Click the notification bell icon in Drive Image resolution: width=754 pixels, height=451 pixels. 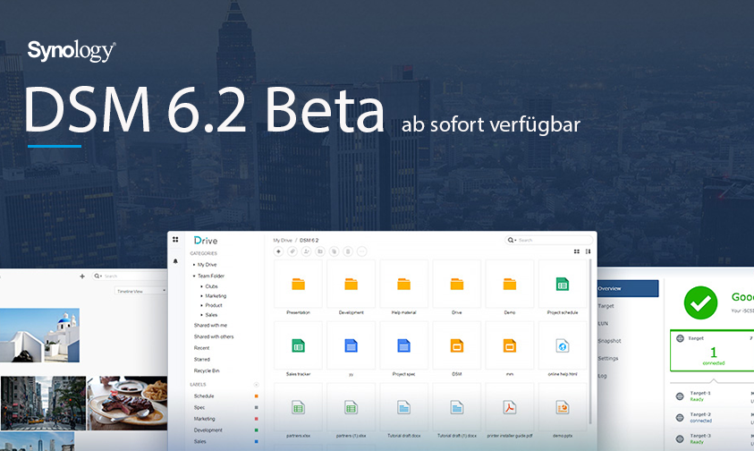[x=175, y=261]
